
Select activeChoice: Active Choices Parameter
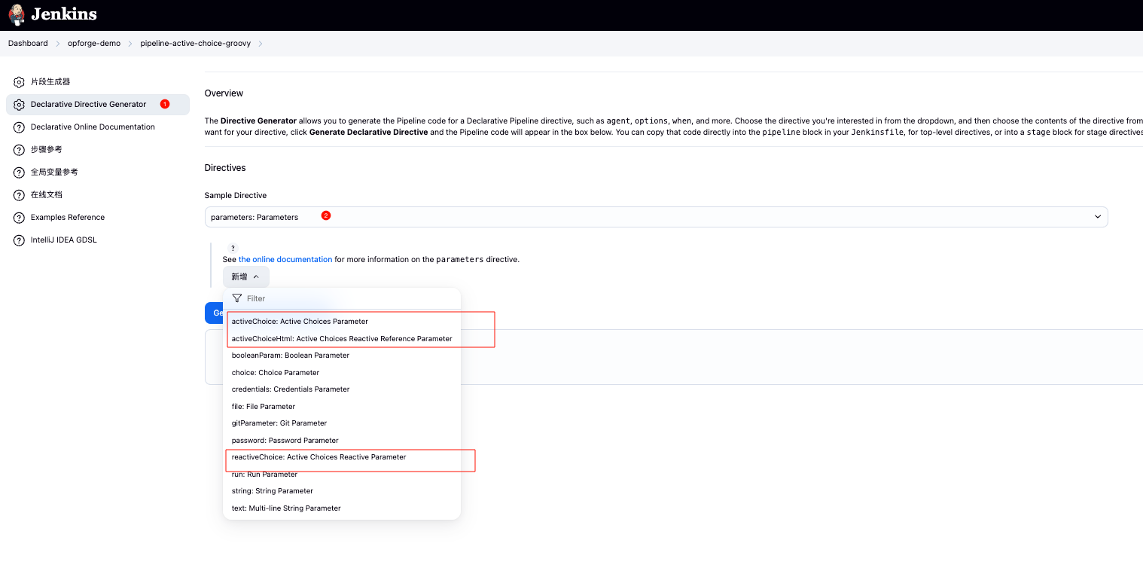300,322
